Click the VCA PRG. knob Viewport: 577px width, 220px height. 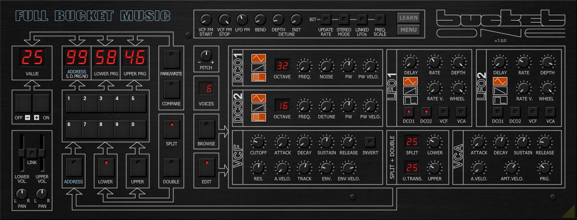(544, 168)
